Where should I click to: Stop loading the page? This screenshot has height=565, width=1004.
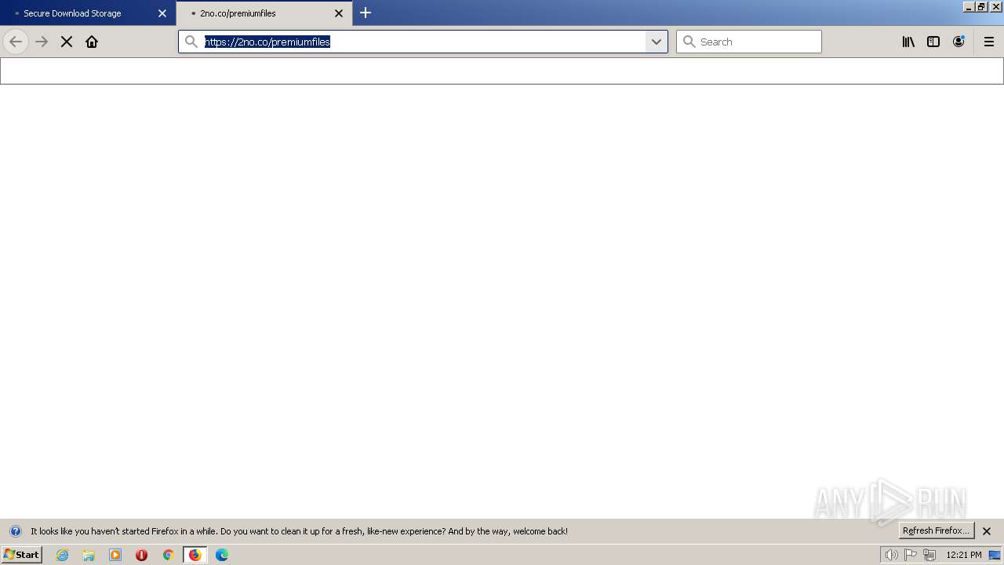coord(67,42)
